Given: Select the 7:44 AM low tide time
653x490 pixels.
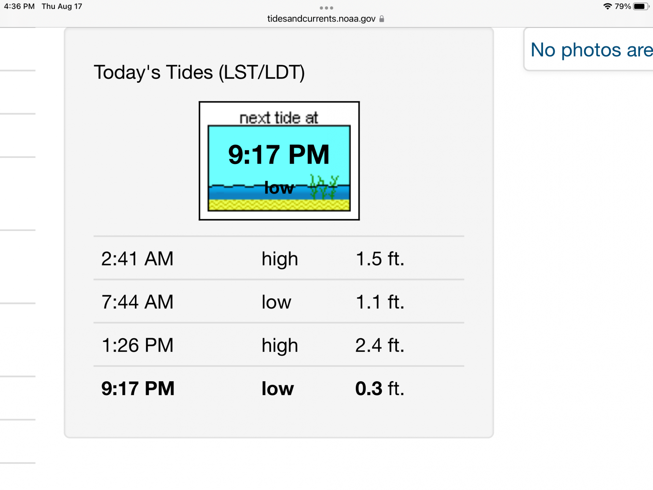Looking at the screenshot, I should [x=137, y=302].
